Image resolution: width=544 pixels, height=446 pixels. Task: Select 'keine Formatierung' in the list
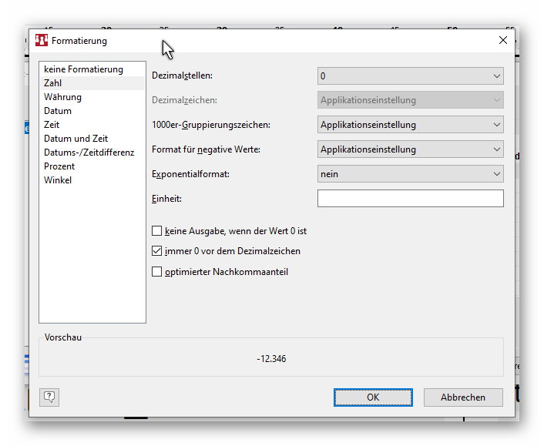point(83,69)
